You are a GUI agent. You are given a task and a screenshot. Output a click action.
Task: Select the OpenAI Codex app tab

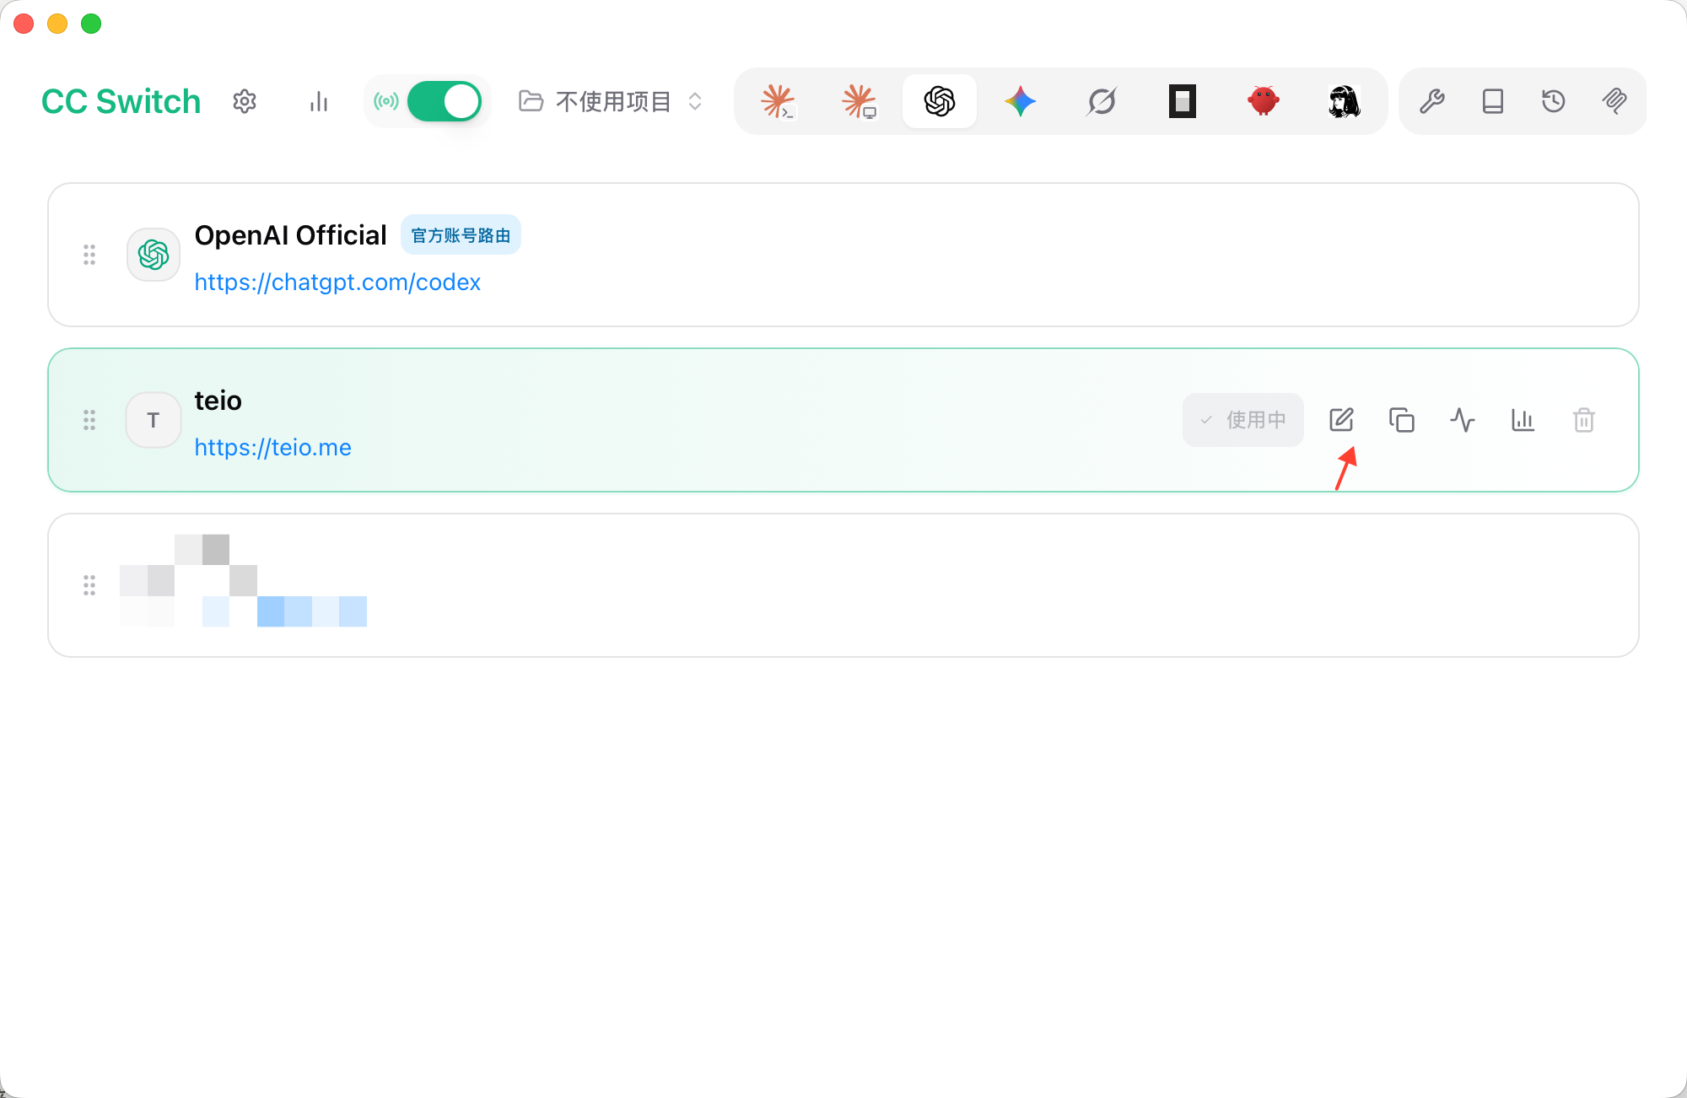[x=940, y=101]
